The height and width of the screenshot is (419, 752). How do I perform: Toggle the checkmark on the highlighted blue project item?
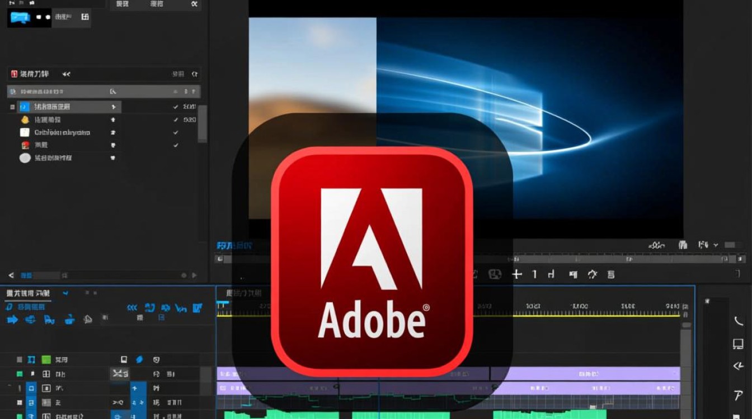[x=176, y=107]
